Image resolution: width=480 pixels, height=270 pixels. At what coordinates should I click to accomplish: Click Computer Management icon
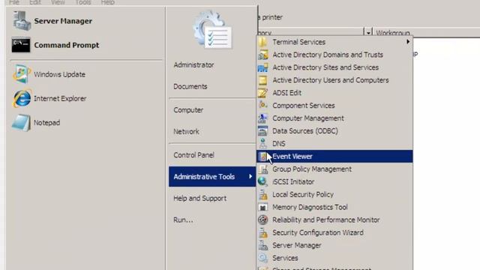tap(262, 118)
